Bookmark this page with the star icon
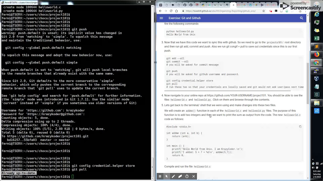The width and height of the screenshot is (323, 181). point(264,11)
